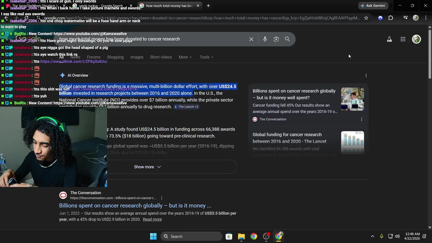
Task: Click The Conversation site name above result
Action: pyautogui.click(x=85, y=193)
